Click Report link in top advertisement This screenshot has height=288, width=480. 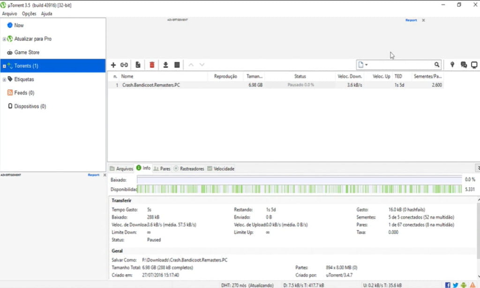pos(411,20)
